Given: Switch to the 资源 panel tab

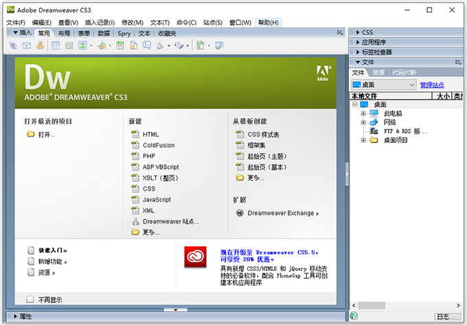Looking at the screenshot, I should coord(378,72).
